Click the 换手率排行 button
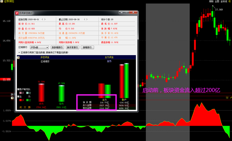This screenshot has width=232, height=141. click(73, 48)
